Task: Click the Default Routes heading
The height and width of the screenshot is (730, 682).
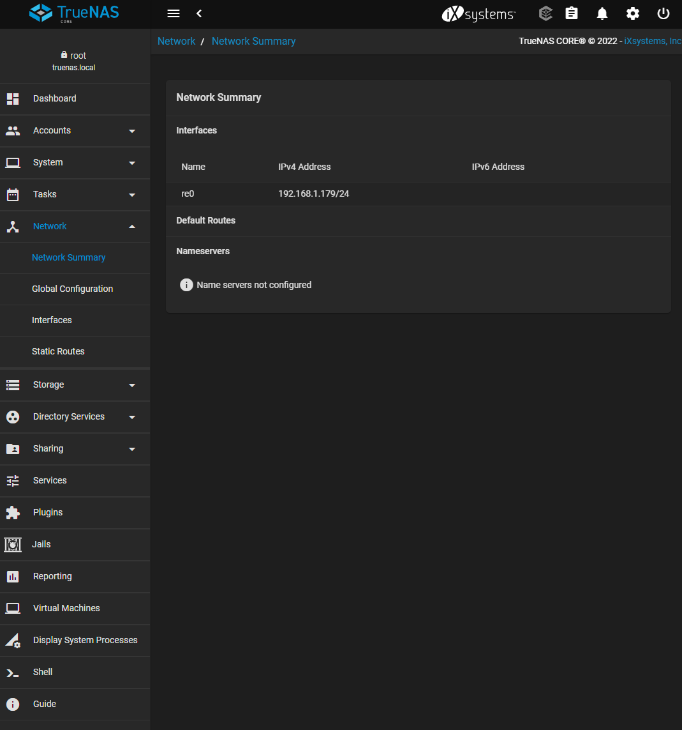Action: 205,220
